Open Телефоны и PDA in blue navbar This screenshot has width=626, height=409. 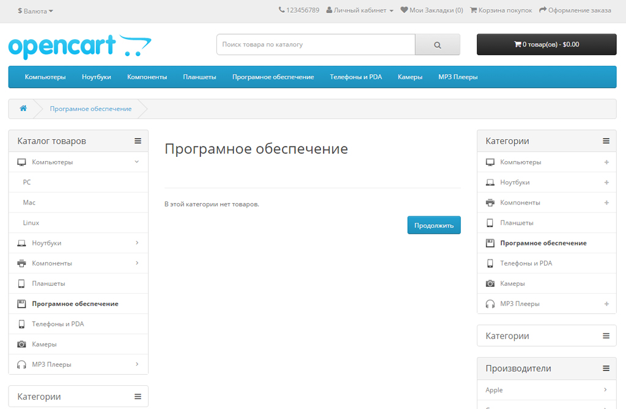355,77
